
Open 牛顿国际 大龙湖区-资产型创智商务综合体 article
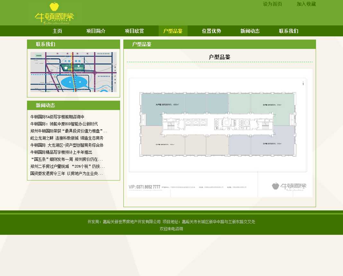coord(67,145)
